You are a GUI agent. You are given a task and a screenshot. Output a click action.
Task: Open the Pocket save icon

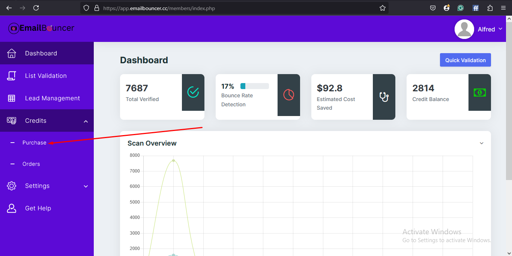point(432,8)
